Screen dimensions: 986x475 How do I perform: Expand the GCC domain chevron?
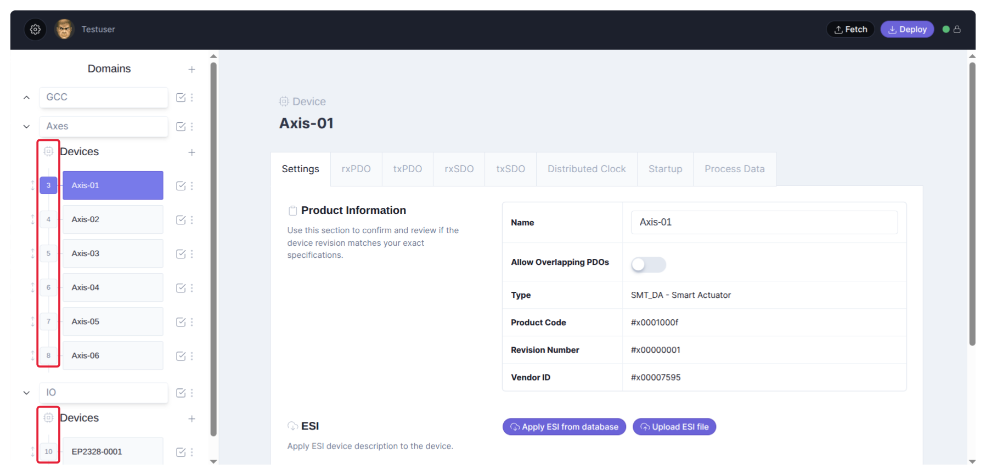[x=26, y=98]
